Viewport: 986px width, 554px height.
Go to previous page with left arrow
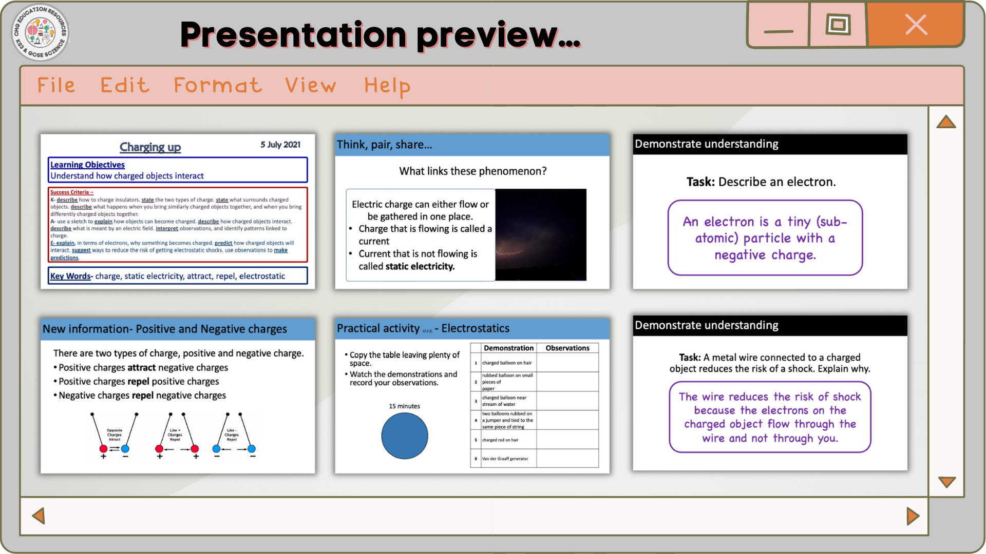(x=39, y=516)
